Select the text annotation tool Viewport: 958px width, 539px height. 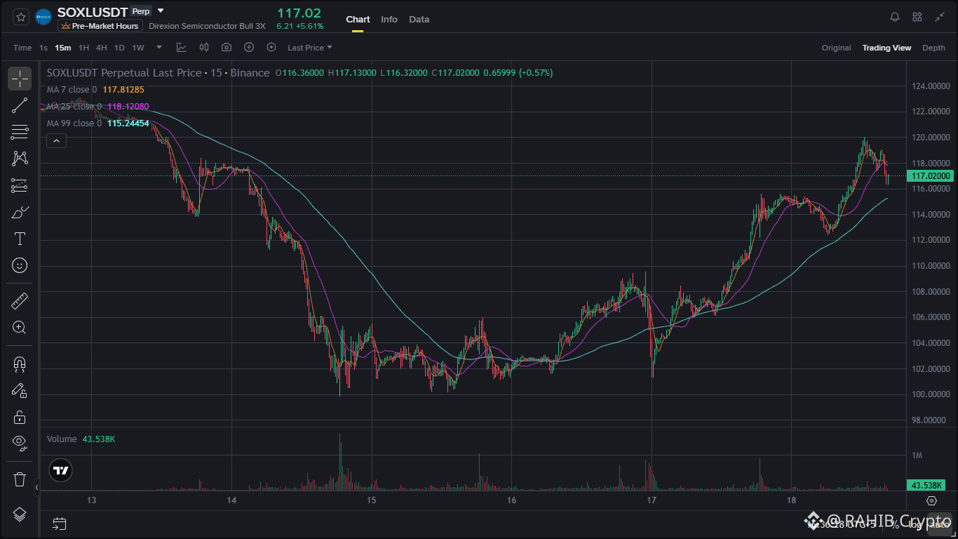(20, 239)
